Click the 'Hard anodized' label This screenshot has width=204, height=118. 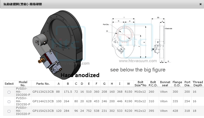coord(80,75)
